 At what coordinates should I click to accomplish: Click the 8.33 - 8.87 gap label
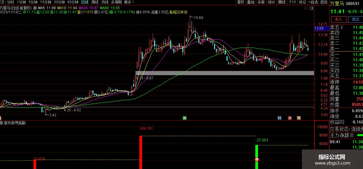tap(145, 78)
